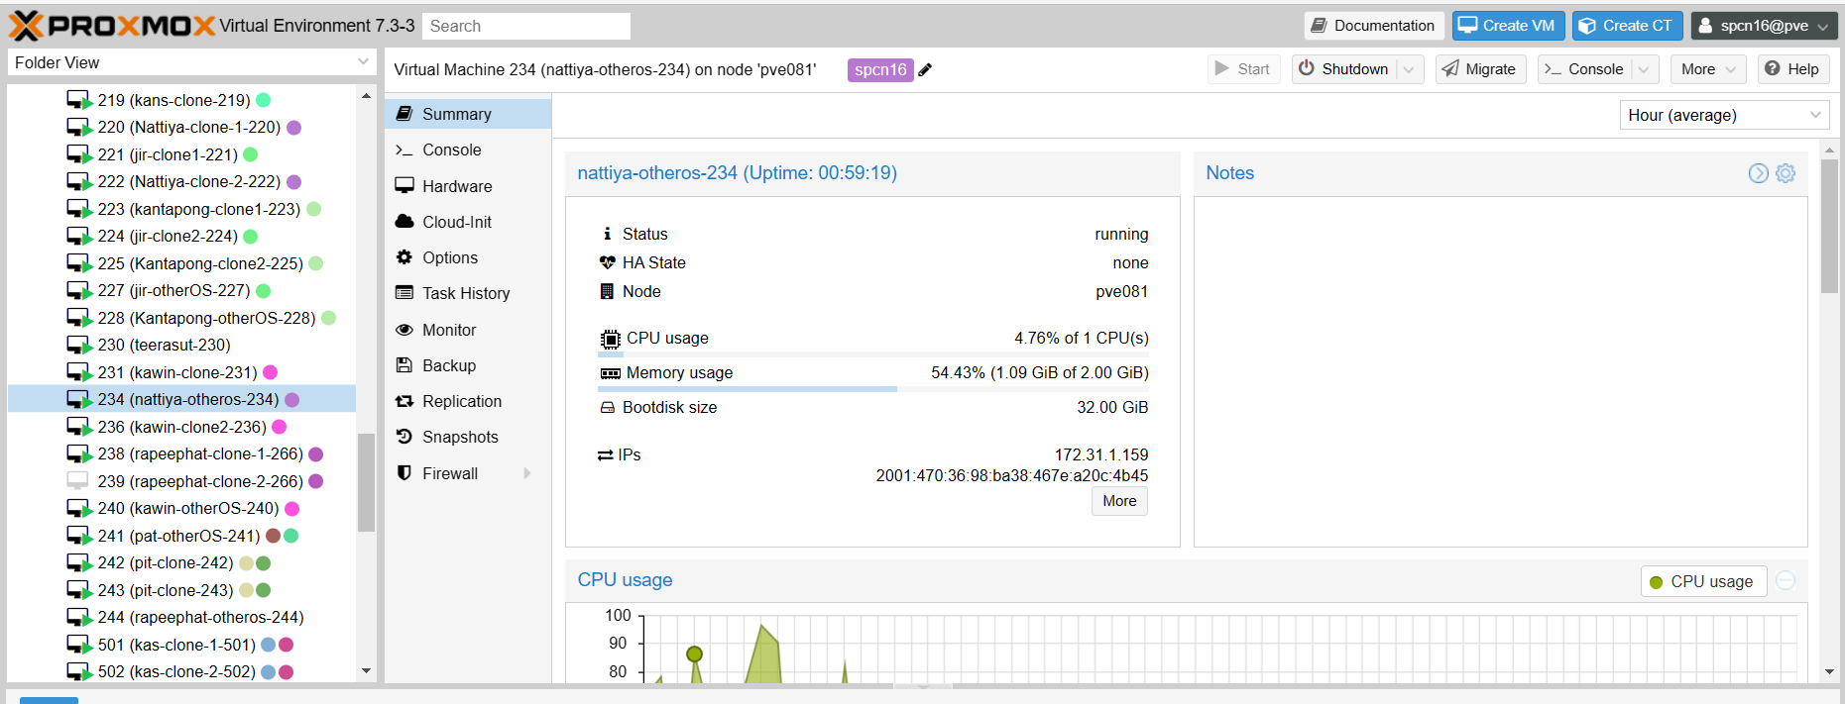Click the IPs network arrows icon
This screenshot has height=704, width=1845.
click(606, 455)
